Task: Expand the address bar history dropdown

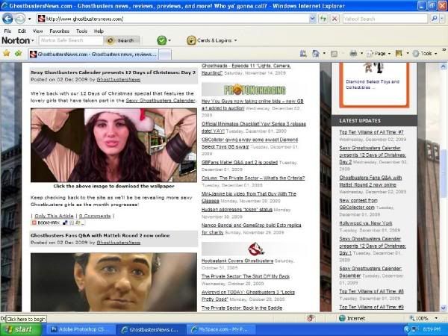Action: (313, 19)
